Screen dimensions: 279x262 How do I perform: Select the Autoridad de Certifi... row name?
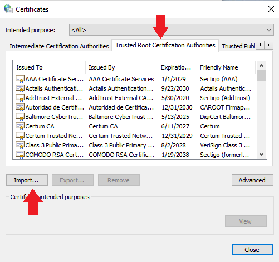pyautogui.click(x=55, y=107)
